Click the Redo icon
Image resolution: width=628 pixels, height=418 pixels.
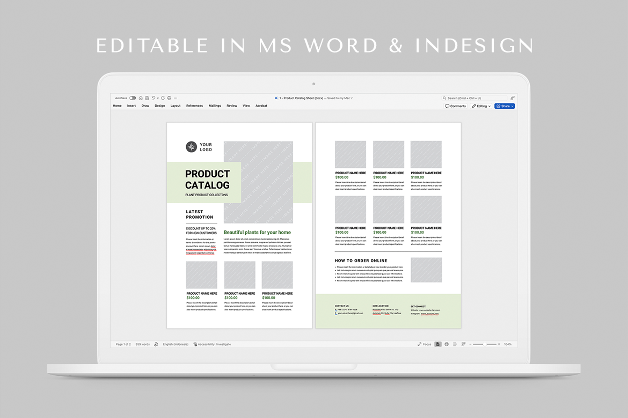coord(163,98)
